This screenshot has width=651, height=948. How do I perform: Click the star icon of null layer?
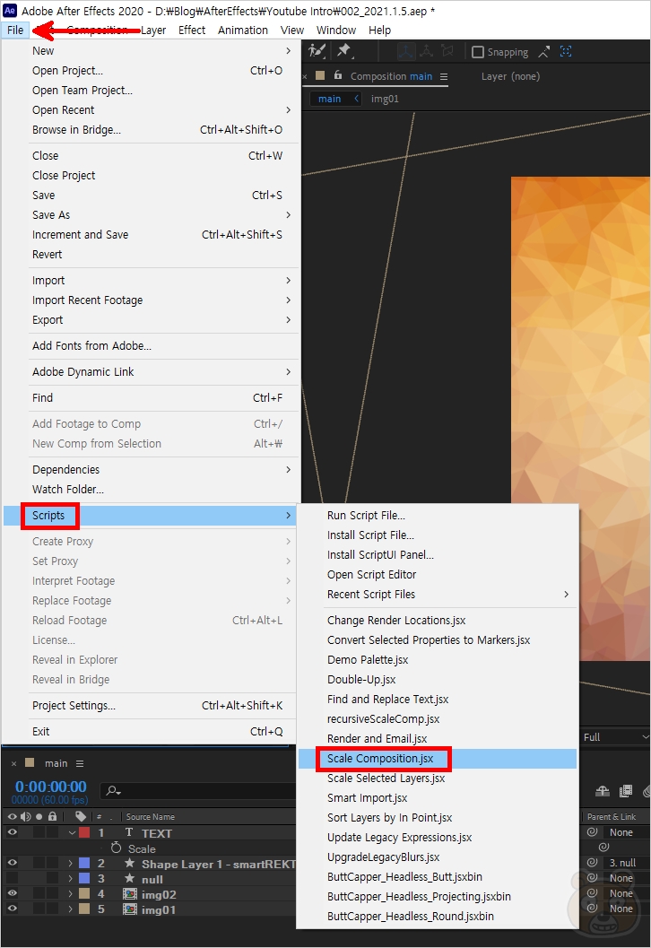click(x=129, y=878)
